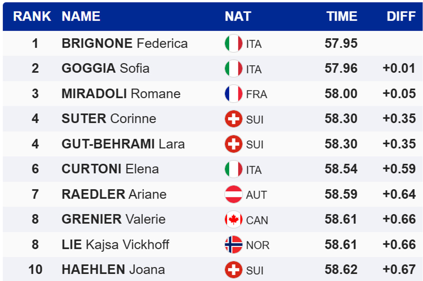Sort results by the RANK column header
The width and height of the screenshot is (423, 281).
pos(32,17)
